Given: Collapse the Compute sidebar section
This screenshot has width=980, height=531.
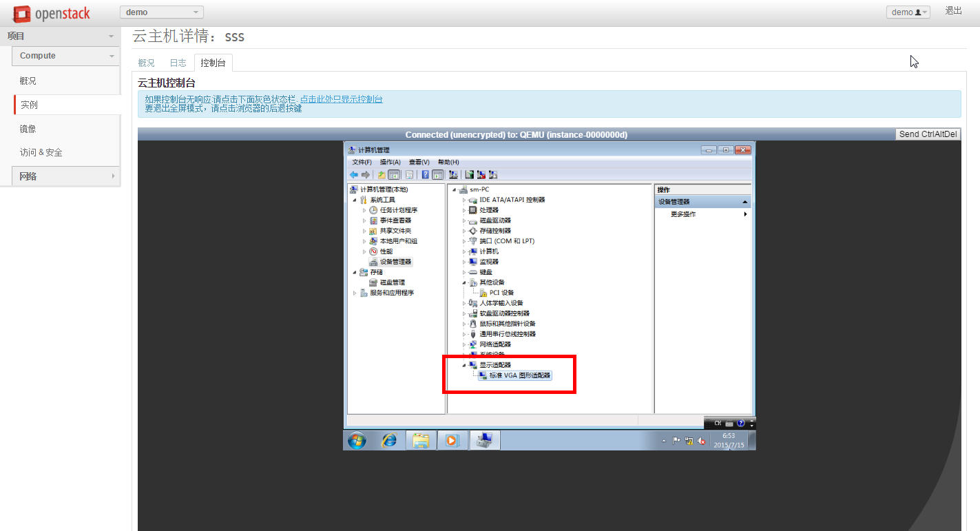Looking at the screenshot, I should coord(66,56).
